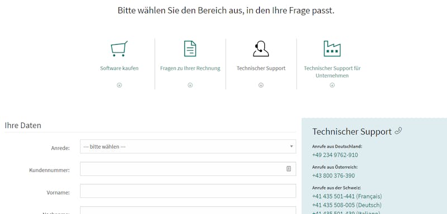
Task: Select Fragen zu Ihrer Rechnung
Action: click(190, 68)
